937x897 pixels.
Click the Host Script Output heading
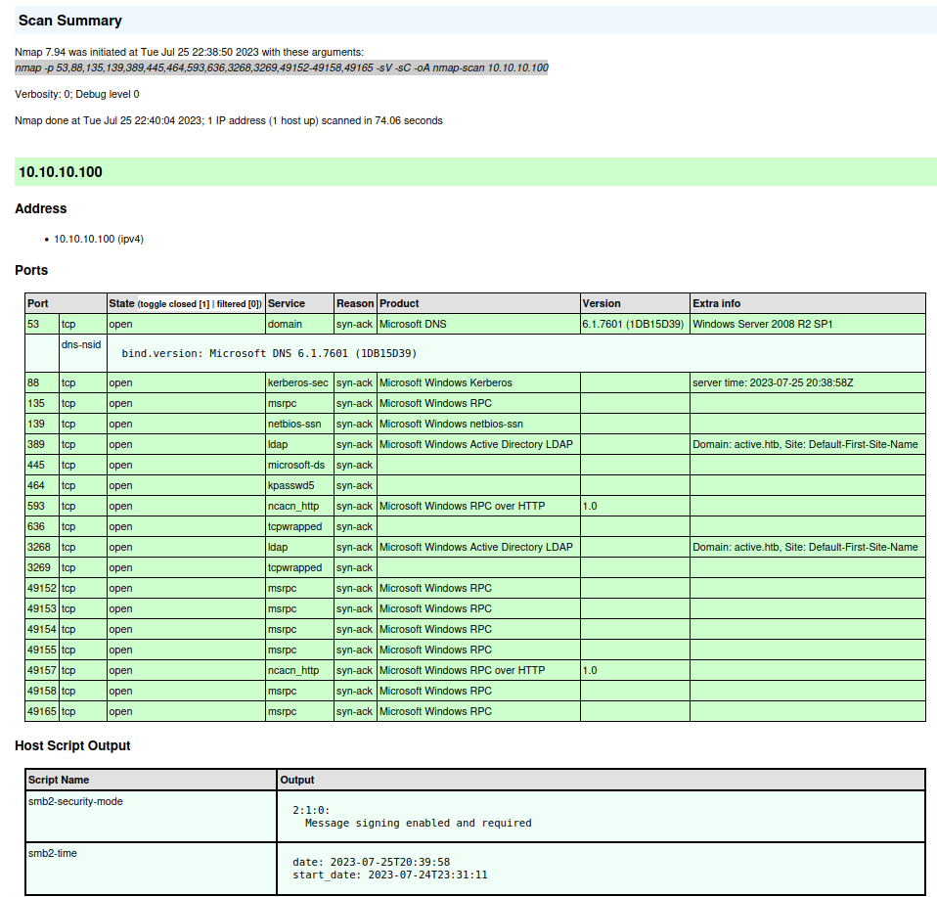(72, 745)
